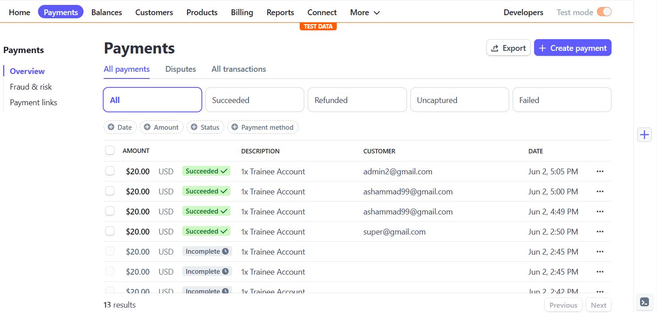The width and height of the screenshot is (657, 313).
Task: Click plus icon on Status filter
Action: pyautogui.click(x=194, y=127)
